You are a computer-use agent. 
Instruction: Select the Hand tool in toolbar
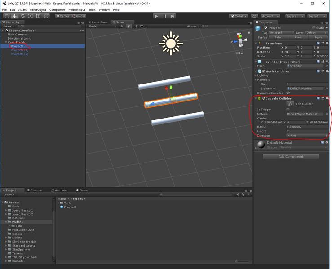pyautogui.click(x=7, y=16)
